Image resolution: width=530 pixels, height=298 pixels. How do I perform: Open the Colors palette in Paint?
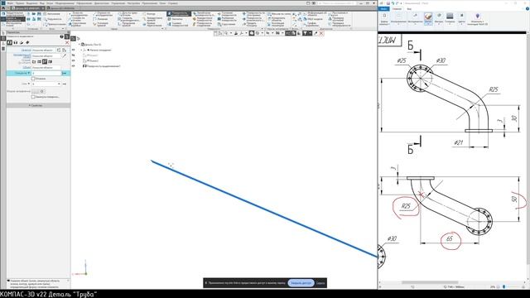461,18
